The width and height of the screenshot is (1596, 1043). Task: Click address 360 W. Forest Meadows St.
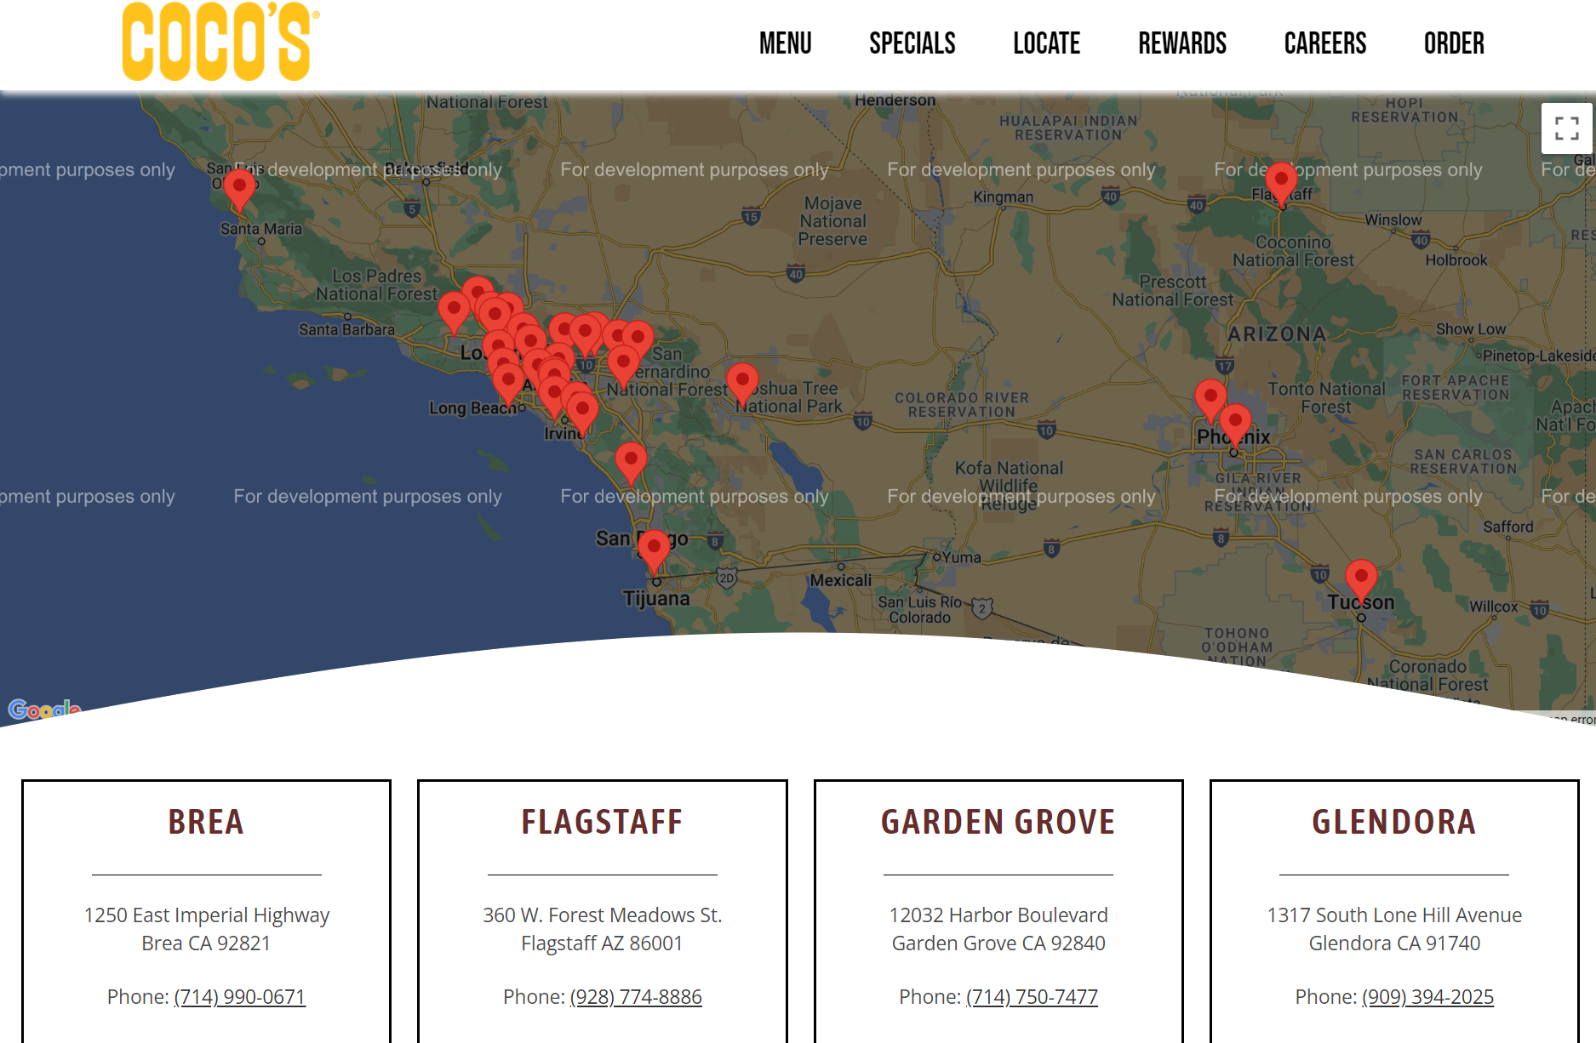(602, 915)
